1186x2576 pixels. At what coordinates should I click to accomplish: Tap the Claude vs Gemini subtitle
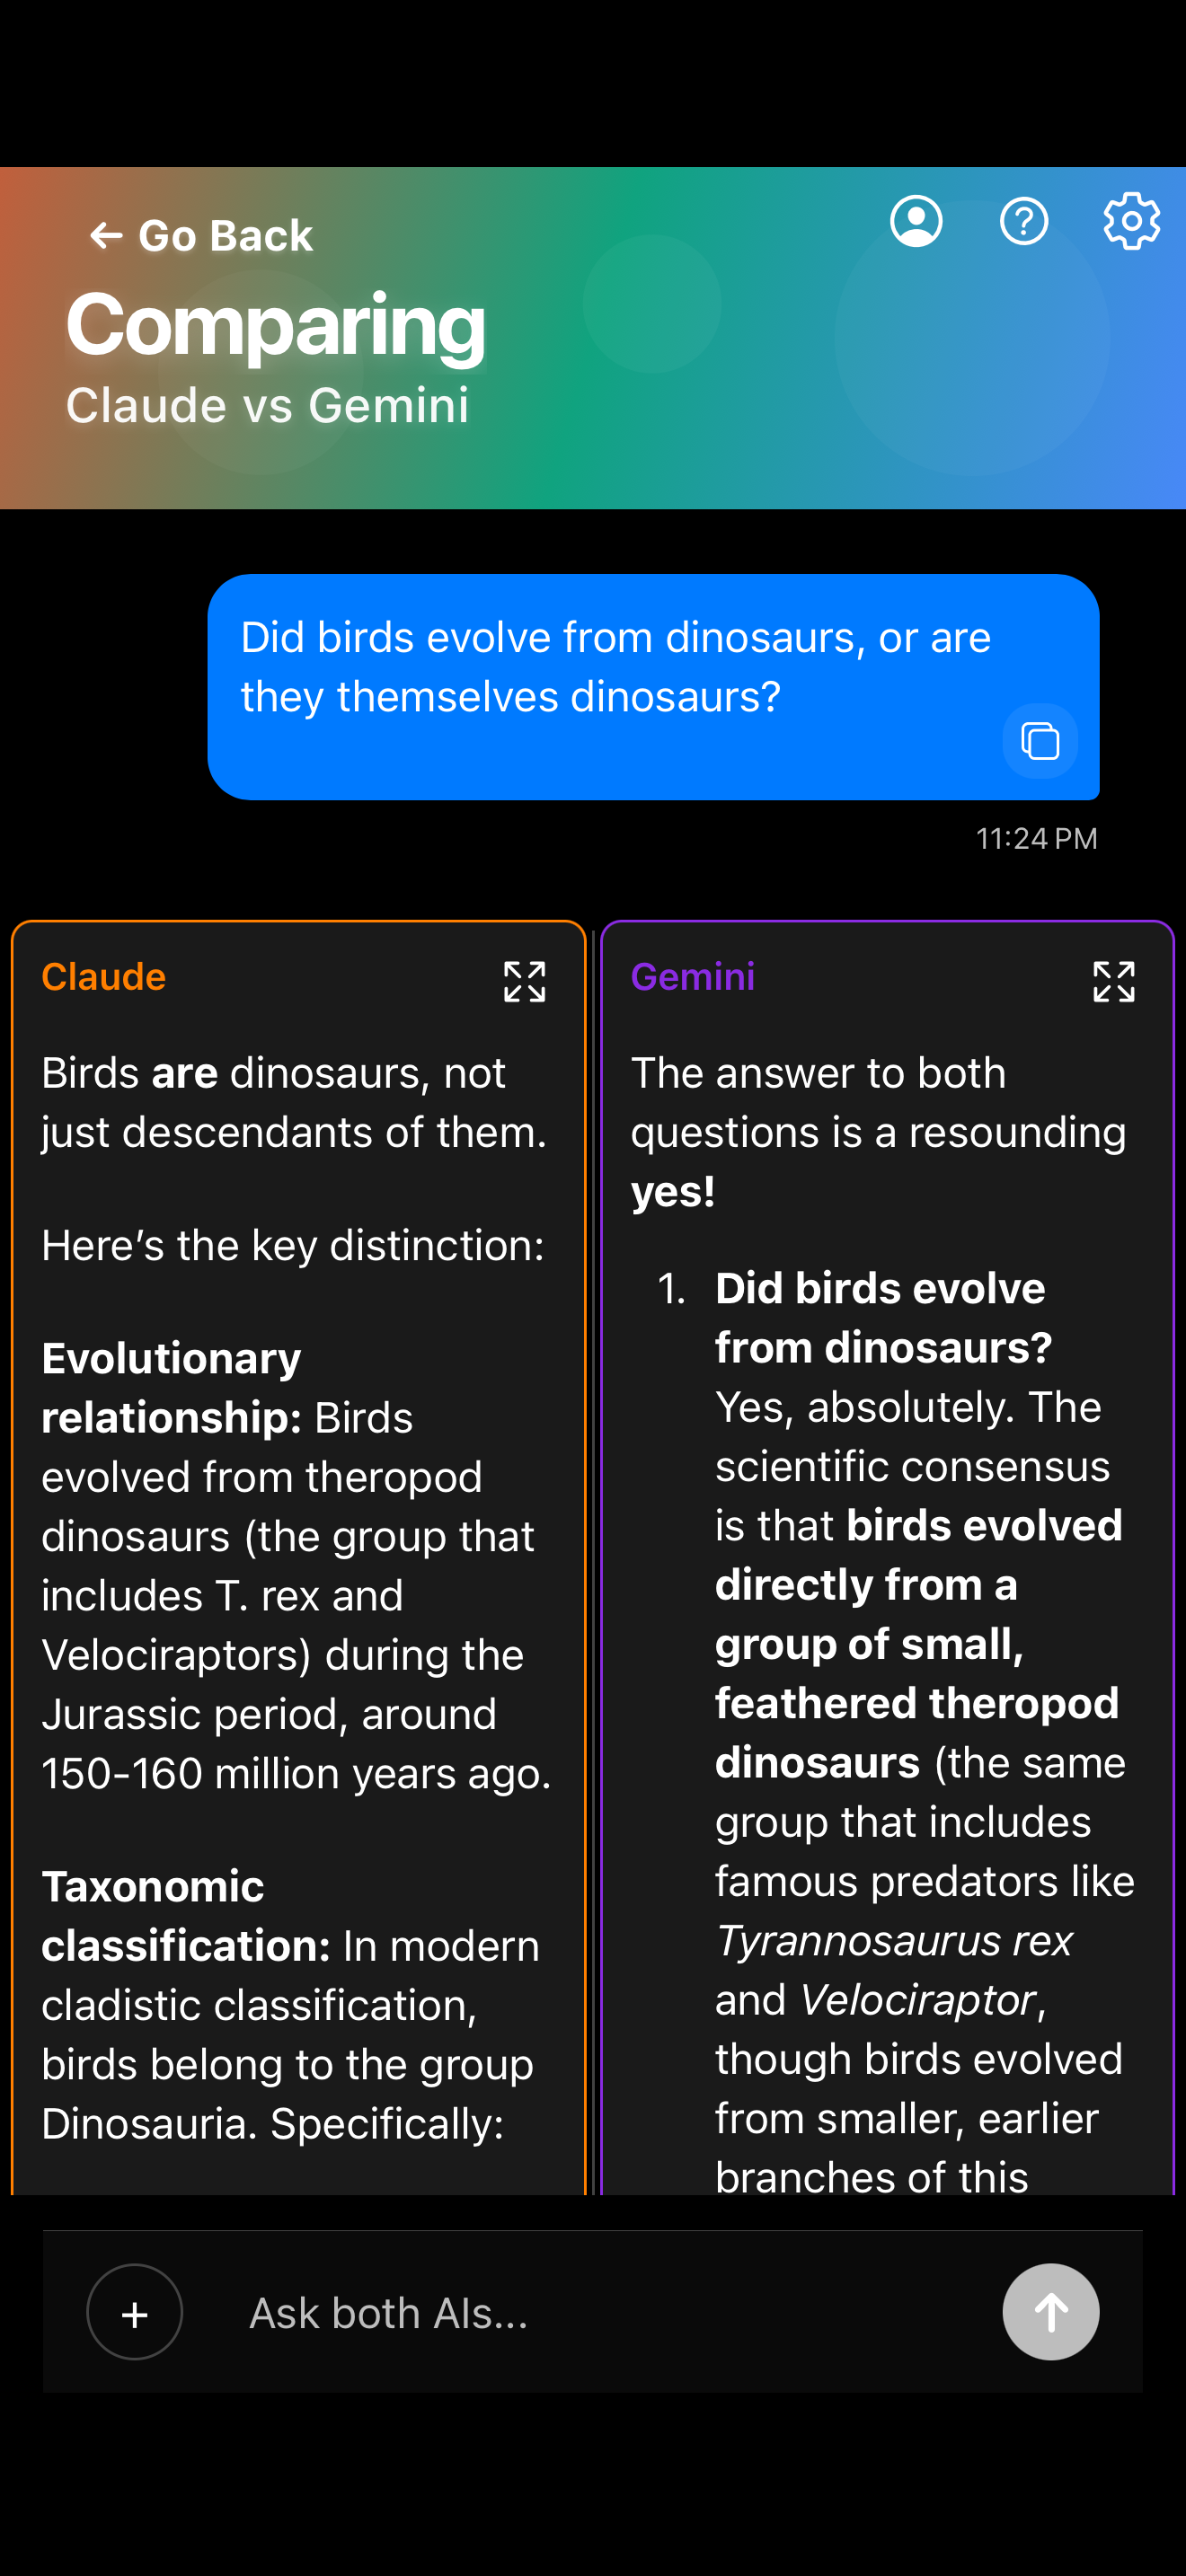click(x=267, y=406)
